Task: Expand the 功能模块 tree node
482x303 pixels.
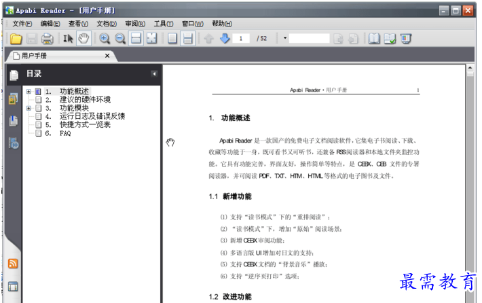Action: pyautogui.click(x=29, y=108)
